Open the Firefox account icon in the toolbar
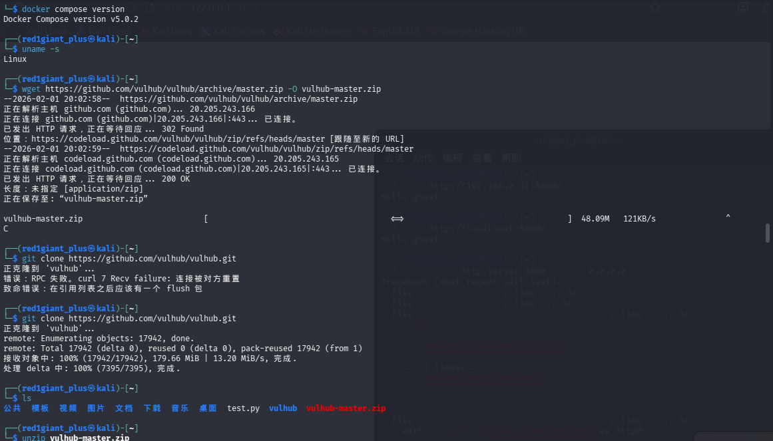This screenshot has width=773, height=441. coord(743,7)
